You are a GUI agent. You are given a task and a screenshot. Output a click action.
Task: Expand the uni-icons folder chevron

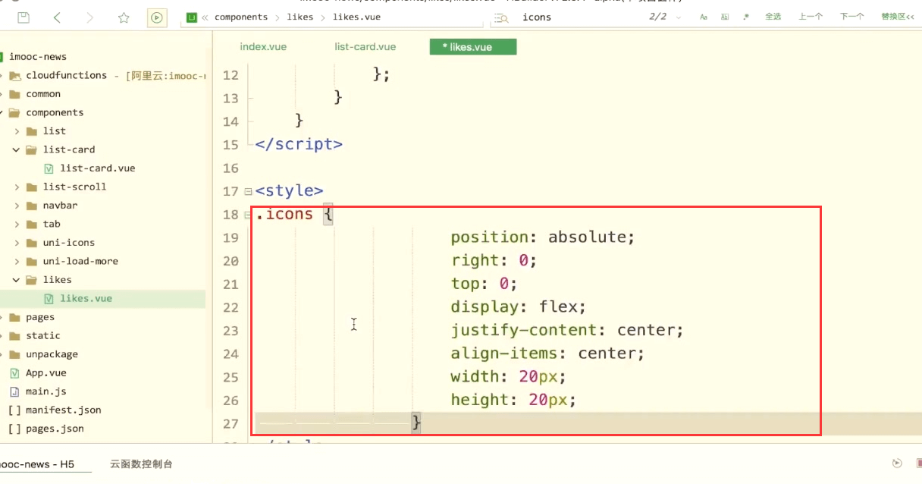pyautogui.click(x=17, y=243)
